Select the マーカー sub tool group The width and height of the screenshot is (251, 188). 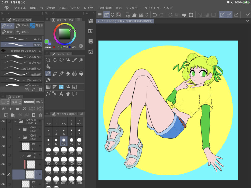pos(22,25)
